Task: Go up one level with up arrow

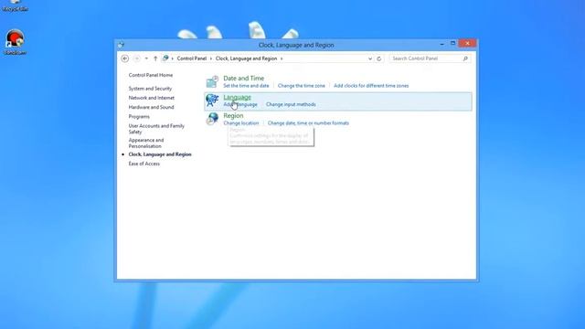Action: click(155, 58)
